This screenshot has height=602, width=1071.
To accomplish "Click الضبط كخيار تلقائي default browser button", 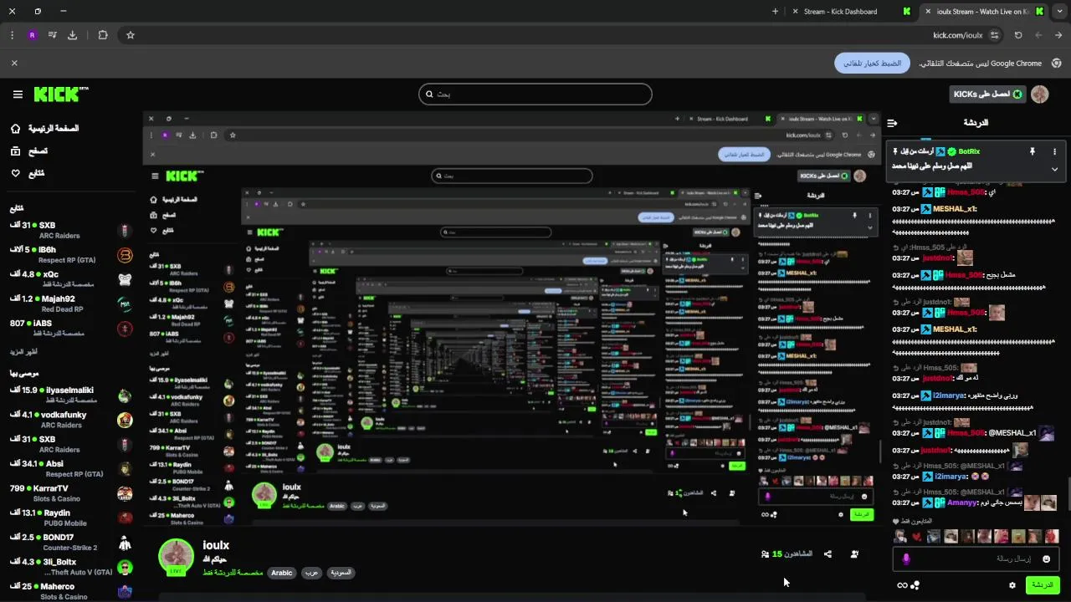I will pyautogui.click(x=872, y=64).
